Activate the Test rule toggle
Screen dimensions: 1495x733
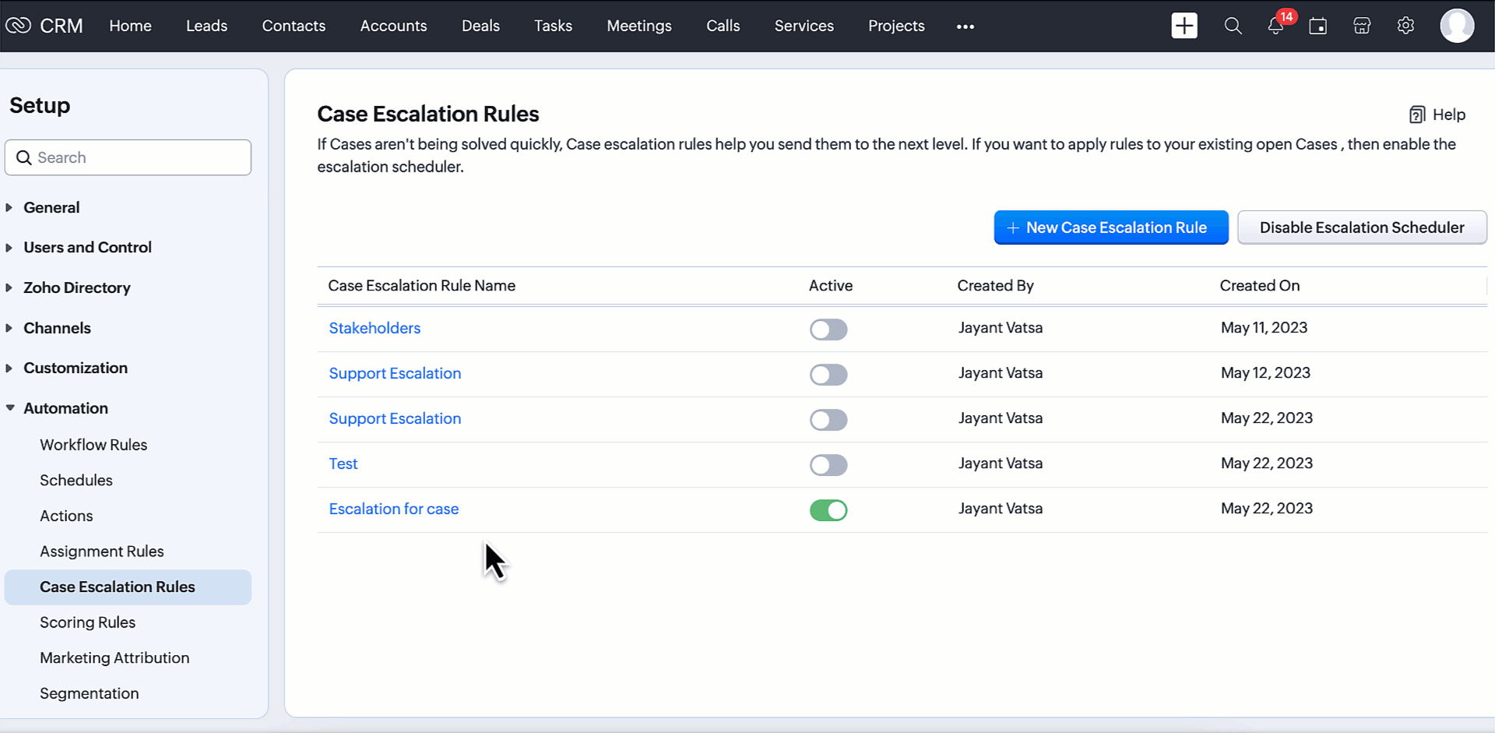828,465
